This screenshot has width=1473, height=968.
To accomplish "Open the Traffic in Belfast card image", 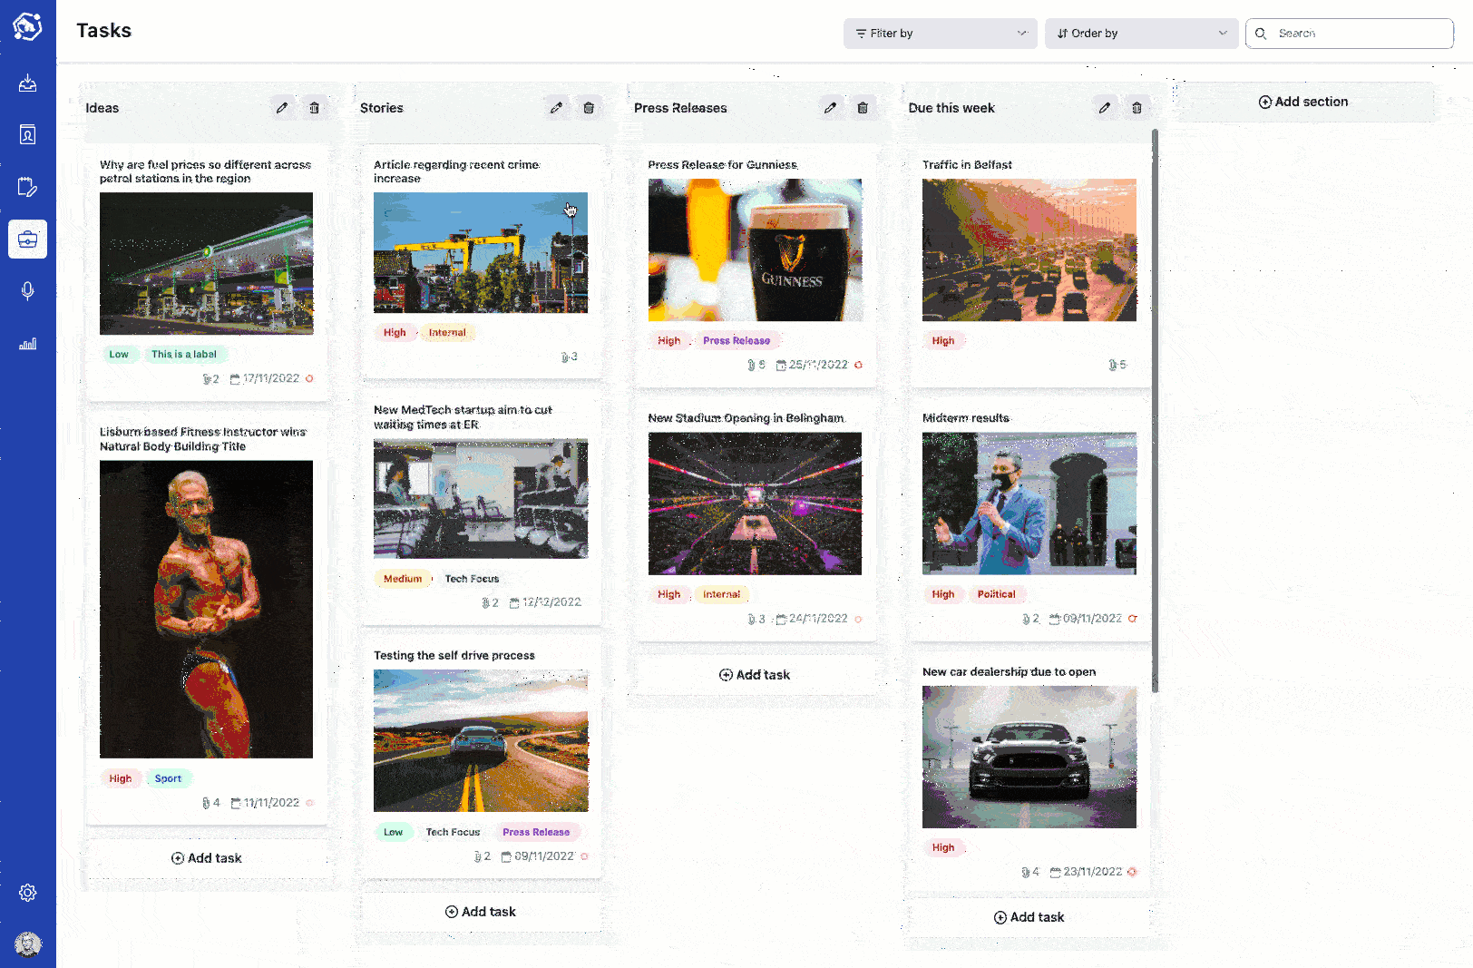I will 1029,249.
